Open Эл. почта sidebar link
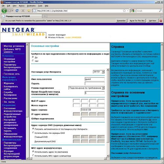 [9, 102]
